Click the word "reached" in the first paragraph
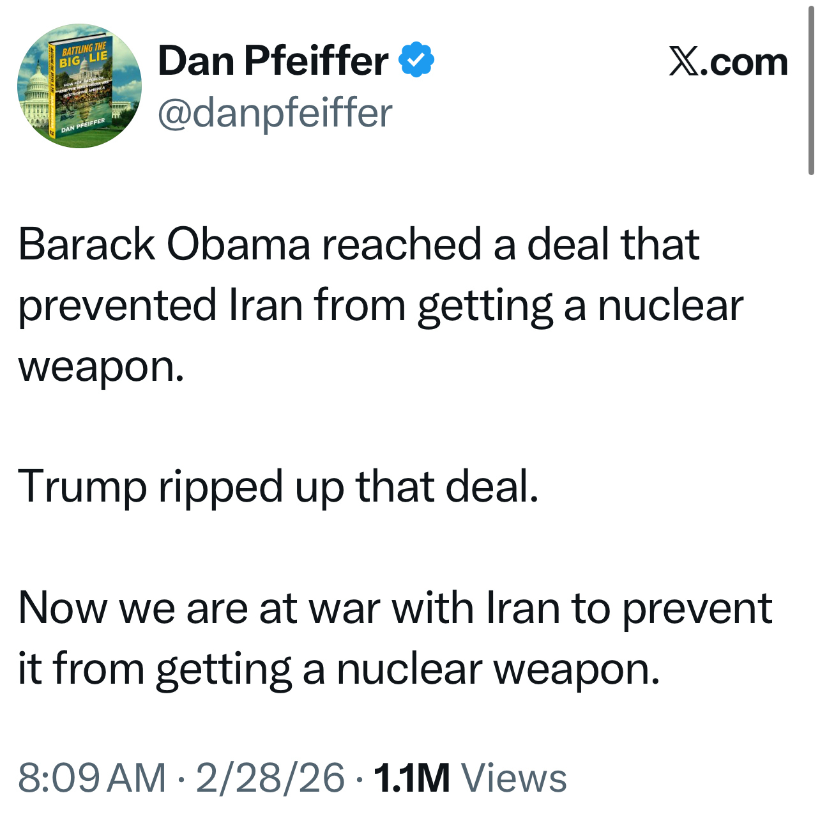The image size is (820, 823). 401,244
